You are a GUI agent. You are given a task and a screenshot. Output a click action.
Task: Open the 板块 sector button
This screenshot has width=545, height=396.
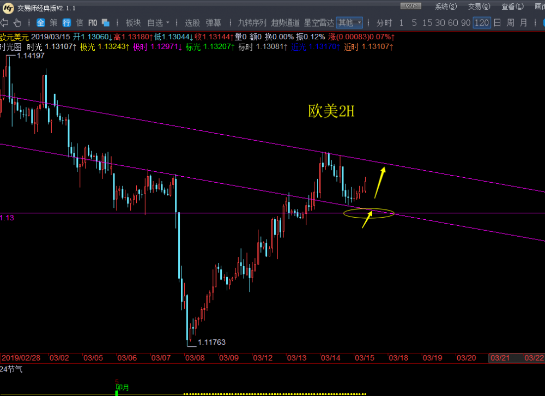[x=133, y=23]
